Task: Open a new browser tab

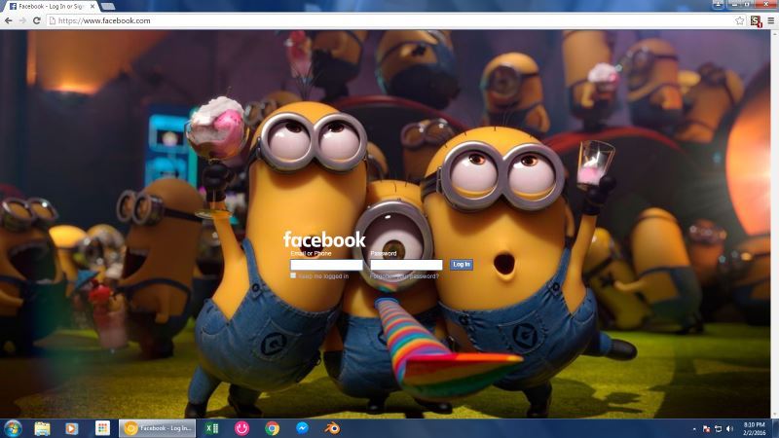Action: pos(108,7)
